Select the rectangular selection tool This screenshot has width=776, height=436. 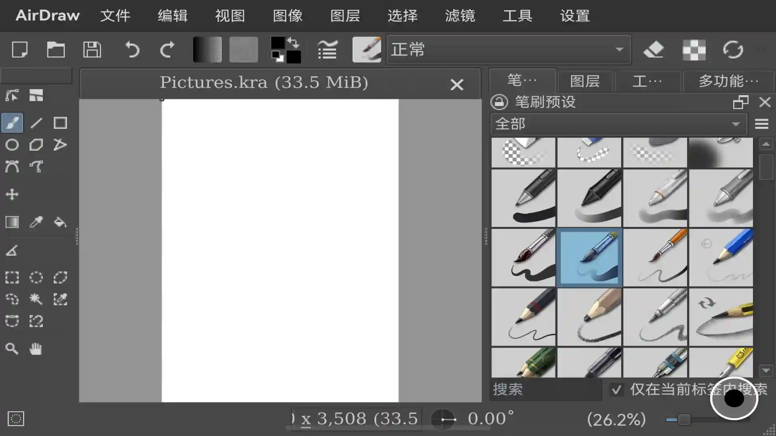pos(12,277)
